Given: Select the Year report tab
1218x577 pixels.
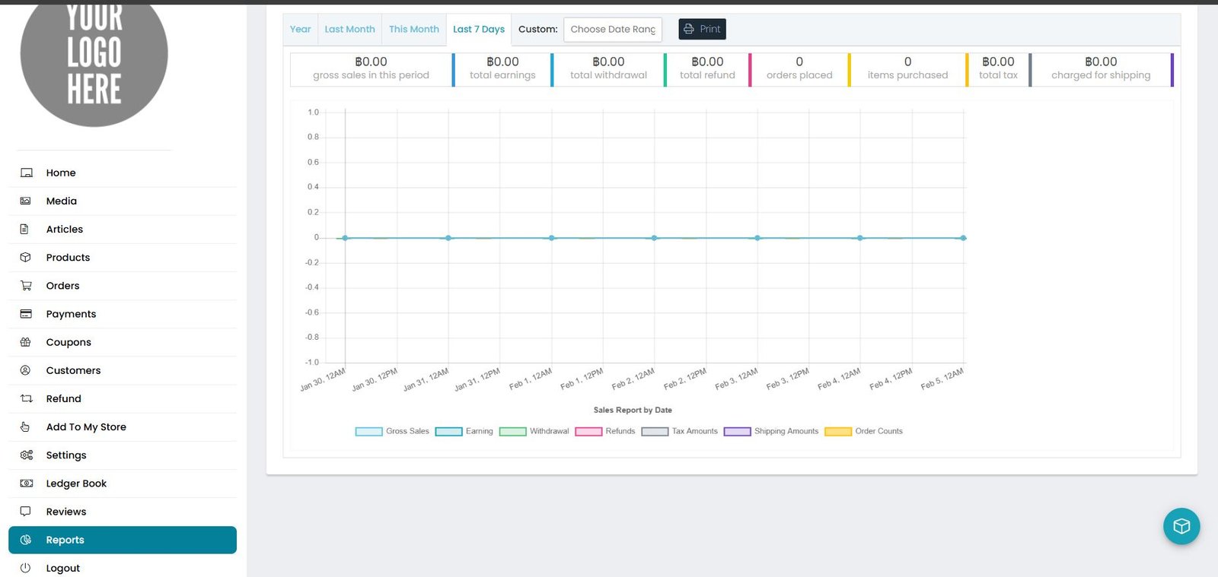Looking at the screenshot, I should pos(300,30).
